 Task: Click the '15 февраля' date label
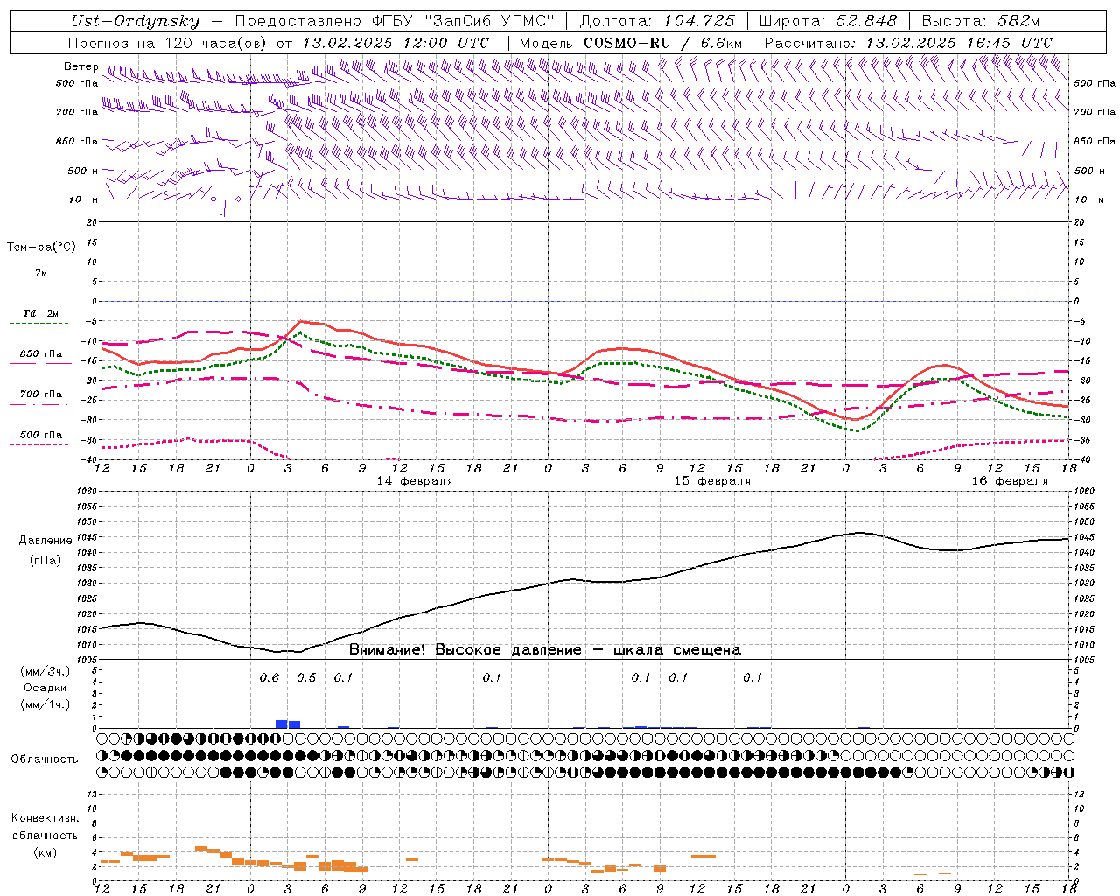(712, 481)
